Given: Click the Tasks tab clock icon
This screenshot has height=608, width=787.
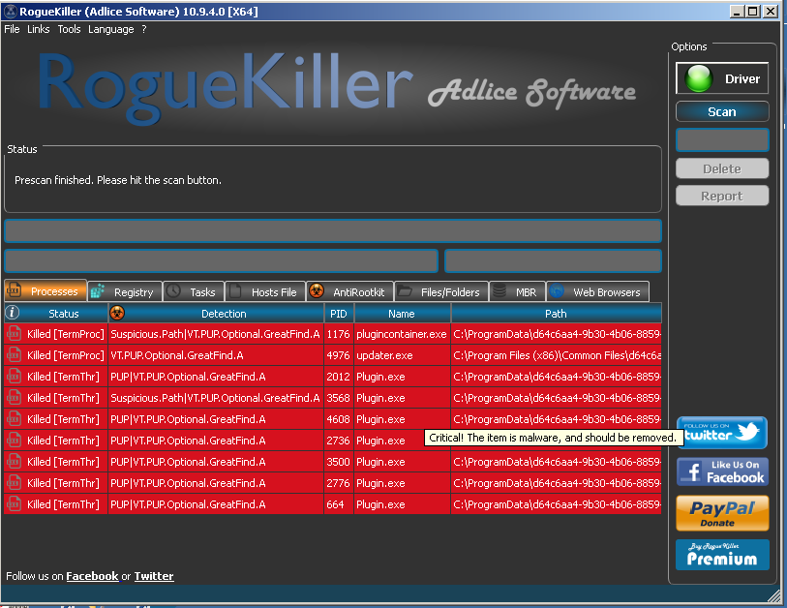Looking at the screenshot, I should coord(173,290).
